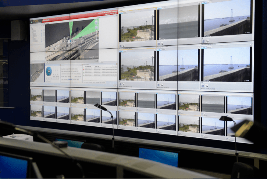Click the blue circular PTZ control dial

tap(49, 71)
